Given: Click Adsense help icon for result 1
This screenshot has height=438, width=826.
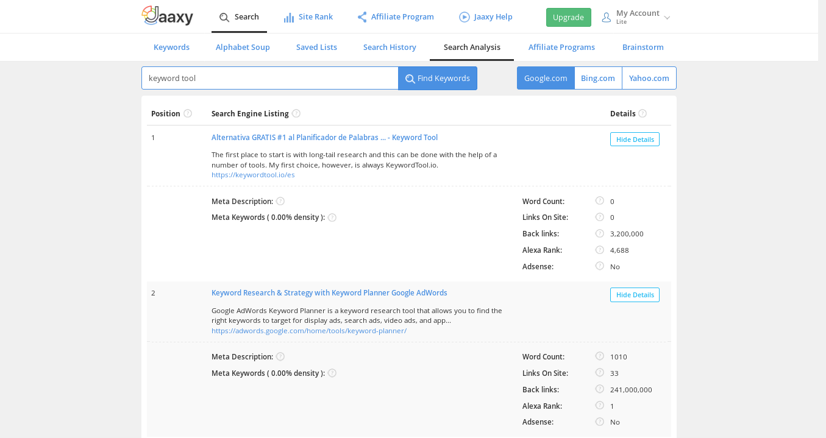Looking at the screenshot, I should (x=600, y=266).
